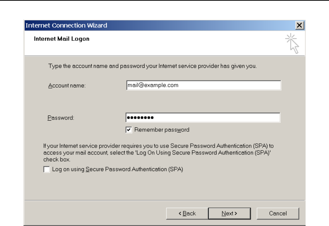This screenshot has width=329, height=226.
Task: Click the mail@example.com text
Action: (x=153, y=85)
